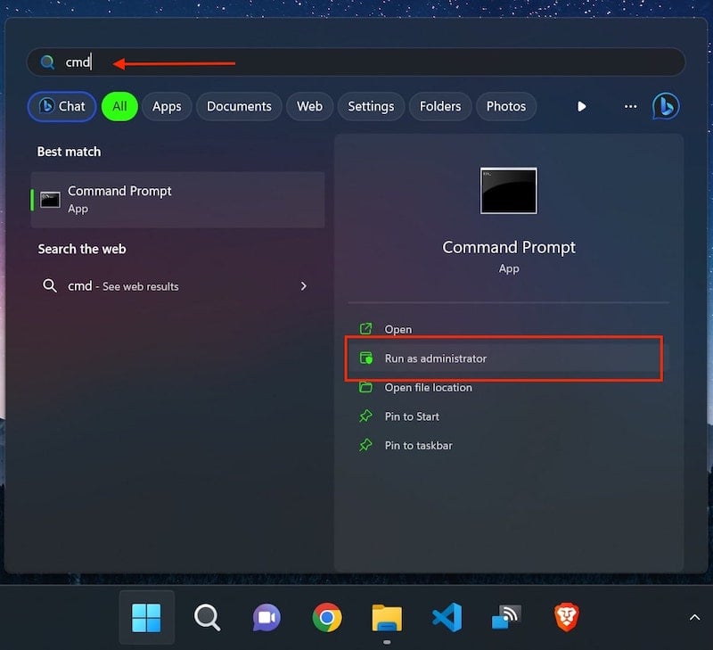Click the Pin to Start pin icon

pyautogui.click(x=365, y=416)
